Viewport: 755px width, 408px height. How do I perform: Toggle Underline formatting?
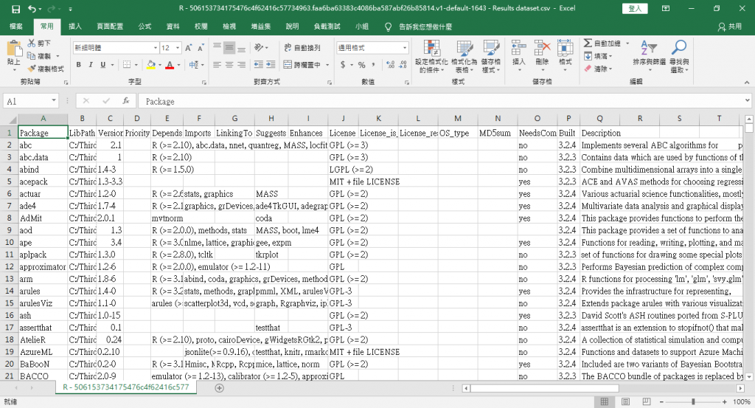coord(102,64)
